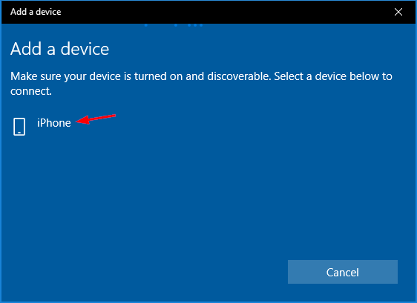This screenshot has width=417, height=303.
Task: Click the large Add a device heading
Action: click(59, 49)
